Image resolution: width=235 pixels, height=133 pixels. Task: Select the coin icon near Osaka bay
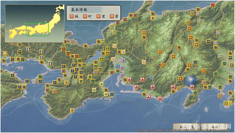pyautogui.click(x=66, y=82)
